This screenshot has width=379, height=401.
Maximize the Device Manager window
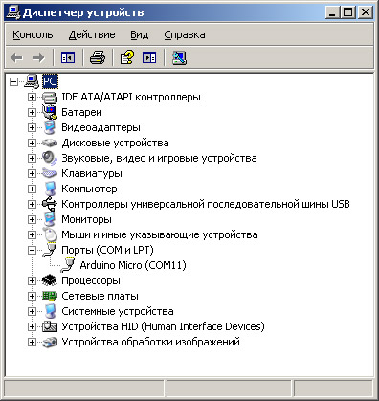pyautogui.click(x=347, y=12)
